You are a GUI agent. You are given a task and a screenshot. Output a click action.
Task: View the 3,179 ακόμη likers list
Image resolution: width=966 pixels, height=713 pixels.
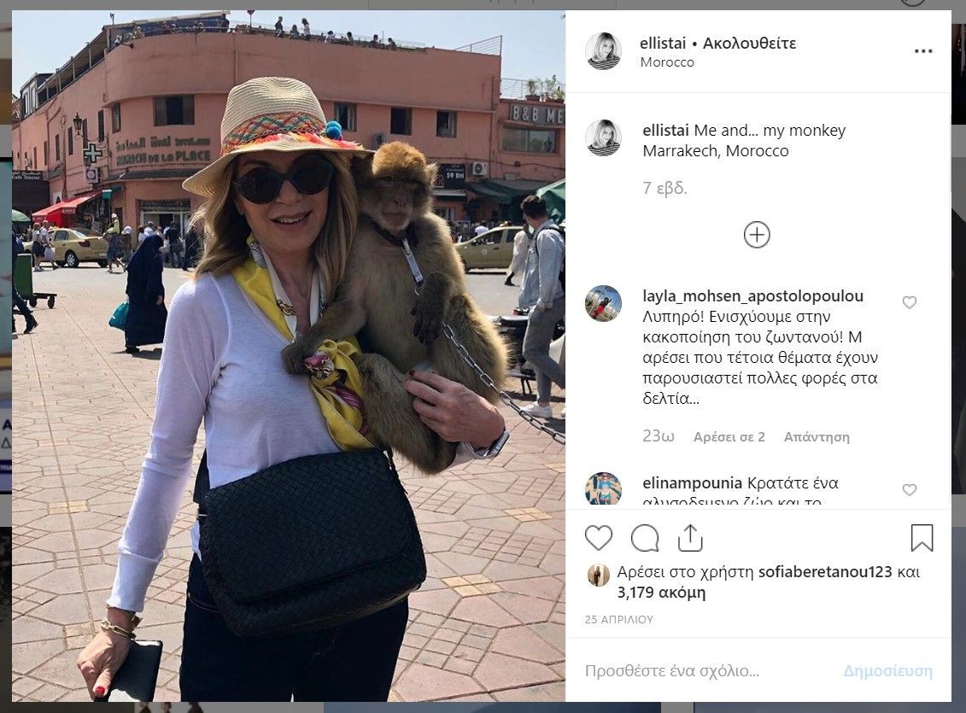662,593
